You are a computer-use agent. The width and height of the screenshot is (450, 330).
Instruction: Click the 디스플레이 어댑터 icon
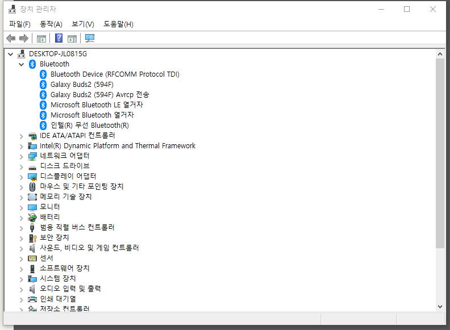[32, 177]
